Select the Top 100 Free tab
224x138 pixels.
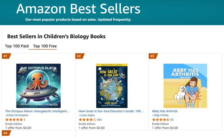45,46
